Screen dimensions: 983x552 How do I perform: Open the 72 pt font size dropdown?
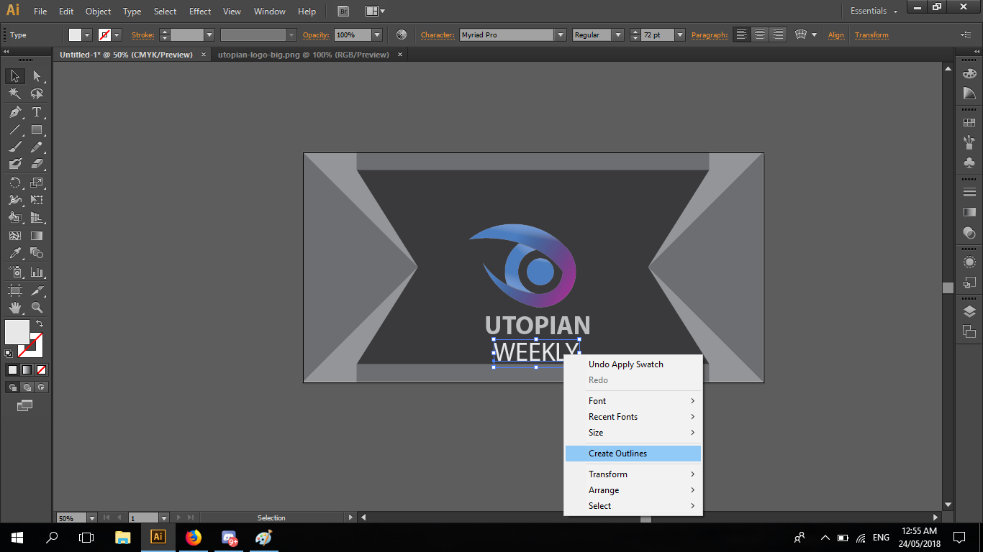point(679,34)
